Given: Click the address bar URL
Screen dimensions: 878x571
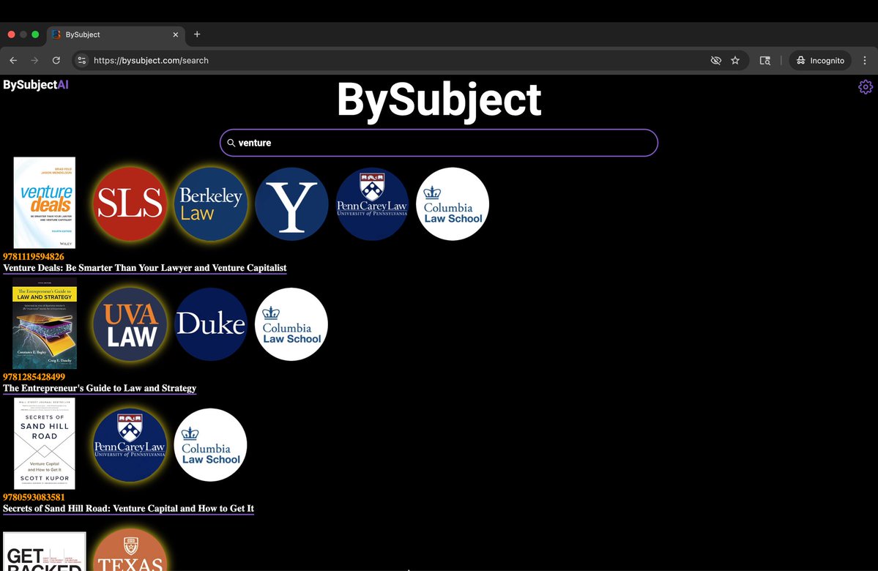Looking at the screenshot, I should [x=151, y=61].
